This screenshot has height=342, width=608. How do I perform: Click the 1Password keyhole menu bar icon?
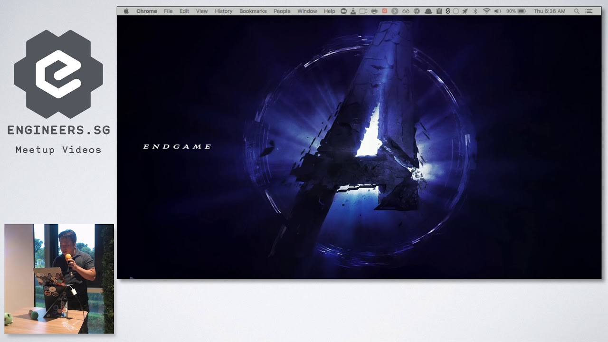tap(417, 11)
